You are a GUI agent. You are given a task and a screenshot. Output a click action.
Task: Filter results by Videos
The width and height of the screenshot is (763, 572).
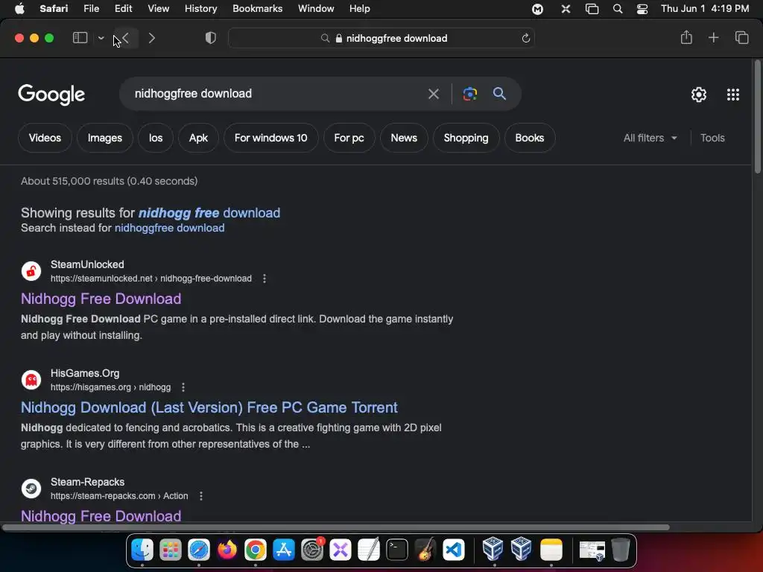tap(45, 138)
